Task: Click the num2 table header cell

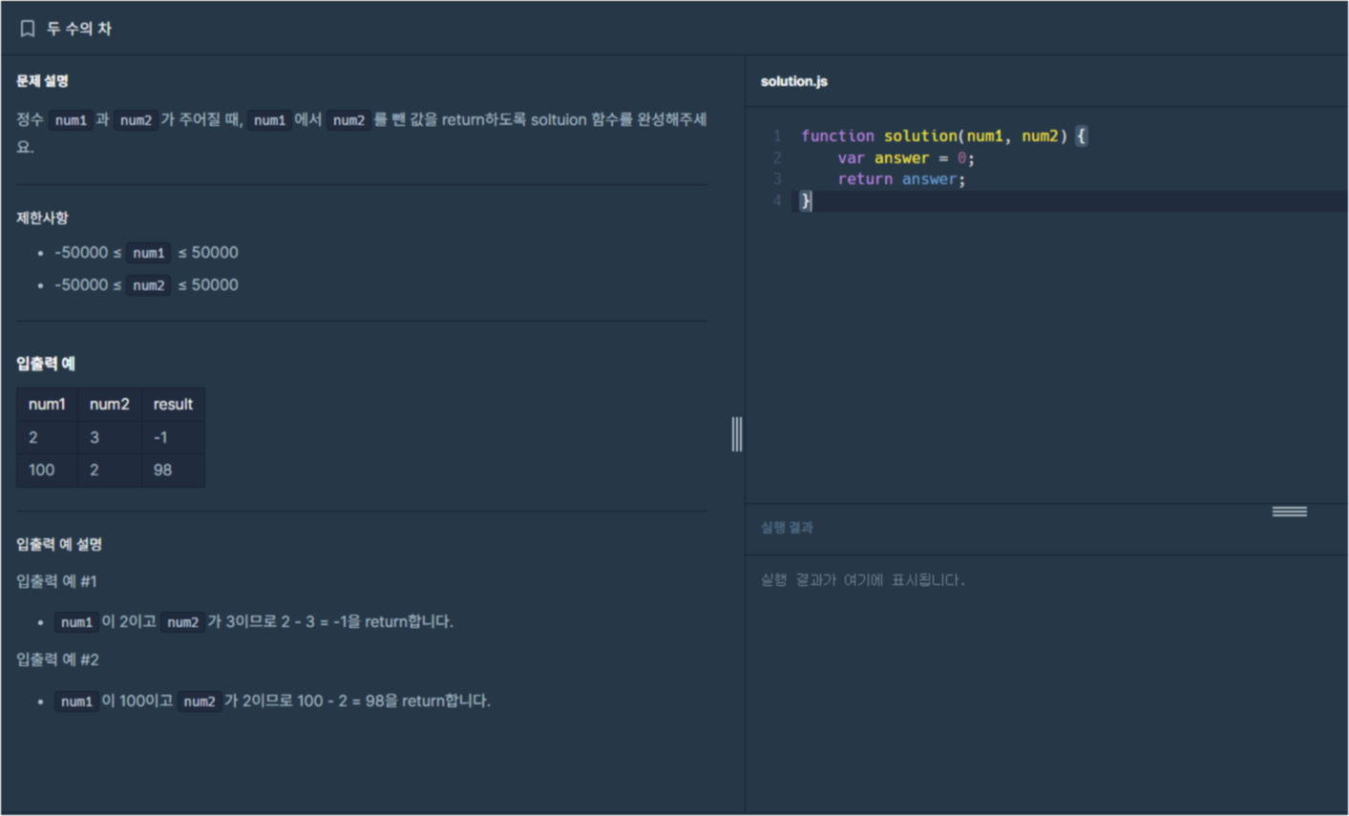Action: pyautogui.click(x=110, y=404)
